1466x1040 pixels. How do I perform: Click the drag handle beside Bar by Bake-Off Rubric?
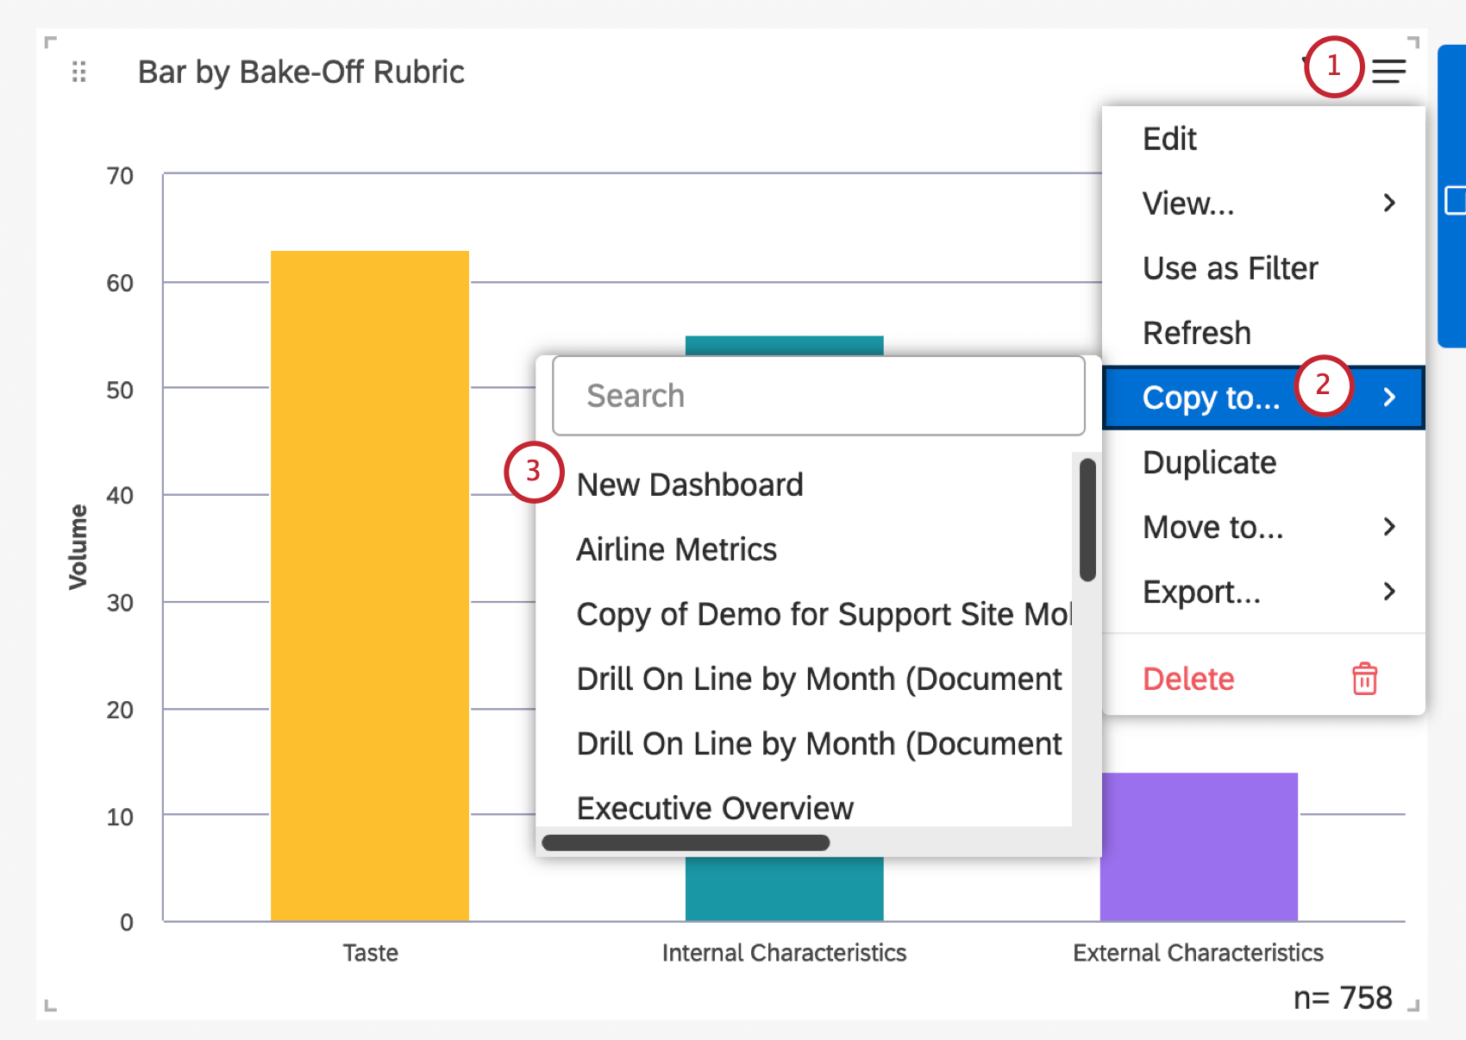78,72
